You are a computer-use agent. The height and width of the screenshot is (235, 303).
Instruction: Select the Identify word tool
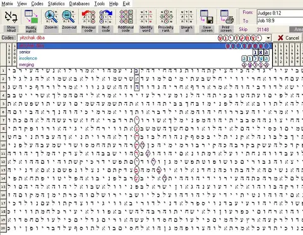click(146, 16)
